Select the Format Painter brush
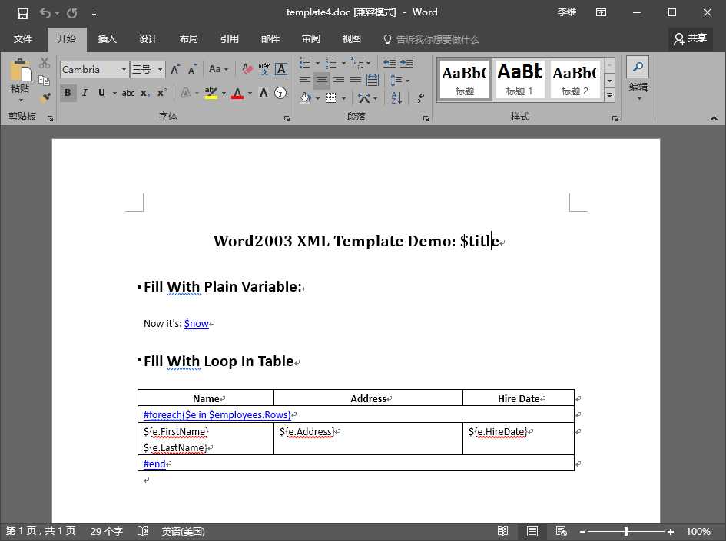Viewport: 726px width, 541px height. coord(45,97)
